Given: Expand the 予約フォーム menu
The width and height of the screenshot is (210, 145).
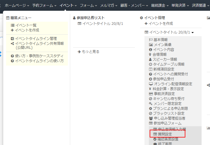Looking at the screenshot, I should [44, 5].
